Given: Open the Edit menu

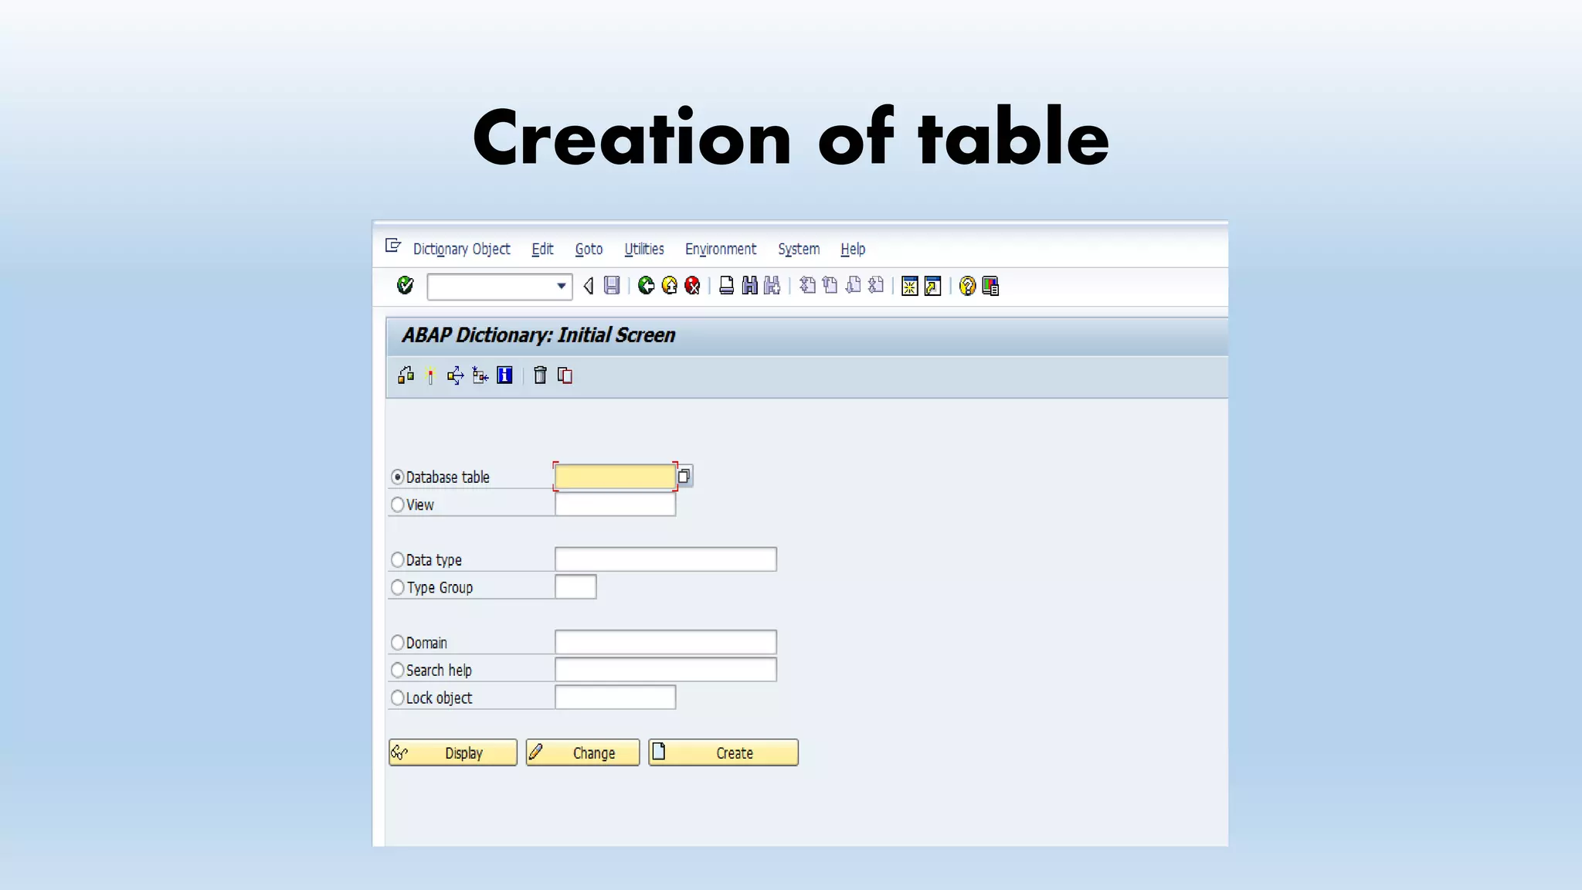Looking at the screenshot, I should pyautogui.click(x=542, y=249).
